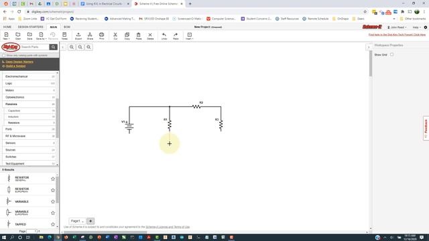Collapse the left parts panel with the arrow

[x=63, y=47]
